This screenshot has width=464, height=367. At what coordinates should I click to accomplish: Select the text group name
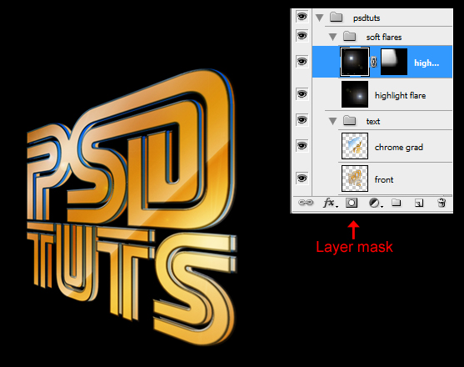point(373,122)
